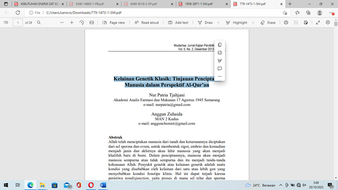Open PDF settings gear

point(328,23)
